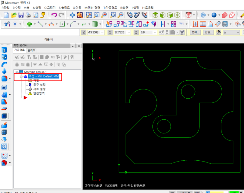Collapse the Machine Group-1 tree node
The width and height of the screenshot is (244, 193).
click(17, 72)
